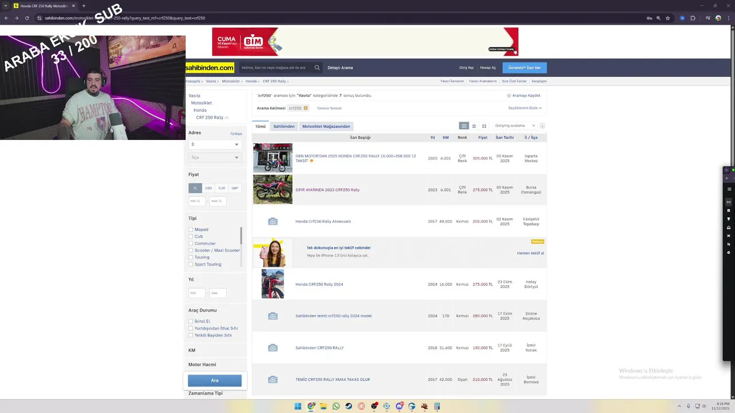
Task: Click the Tipi list scrollbar
Action: [x=241, y=235]
